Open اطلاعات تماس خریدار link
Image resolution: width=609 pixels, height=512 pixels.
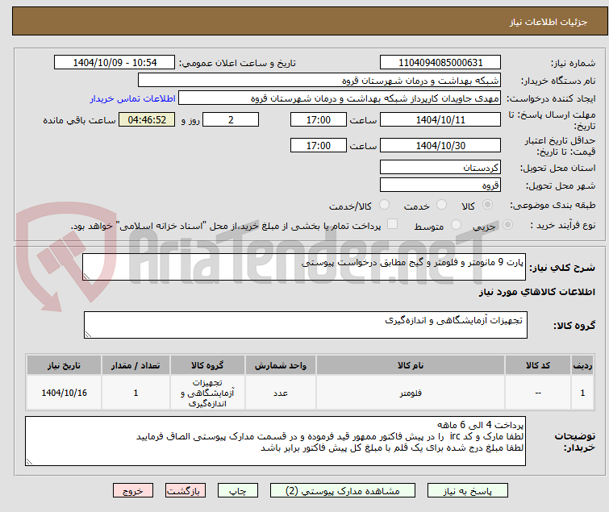click(133, 98)
